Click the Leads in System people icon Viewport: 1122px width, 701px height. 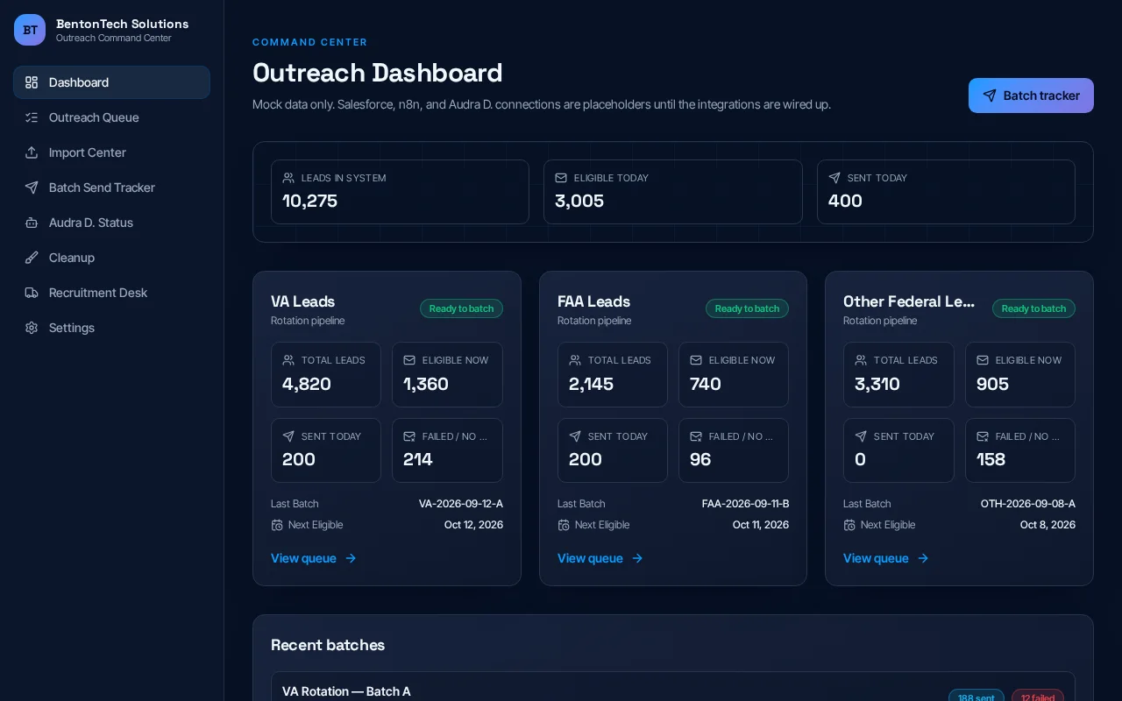(288, 178)
